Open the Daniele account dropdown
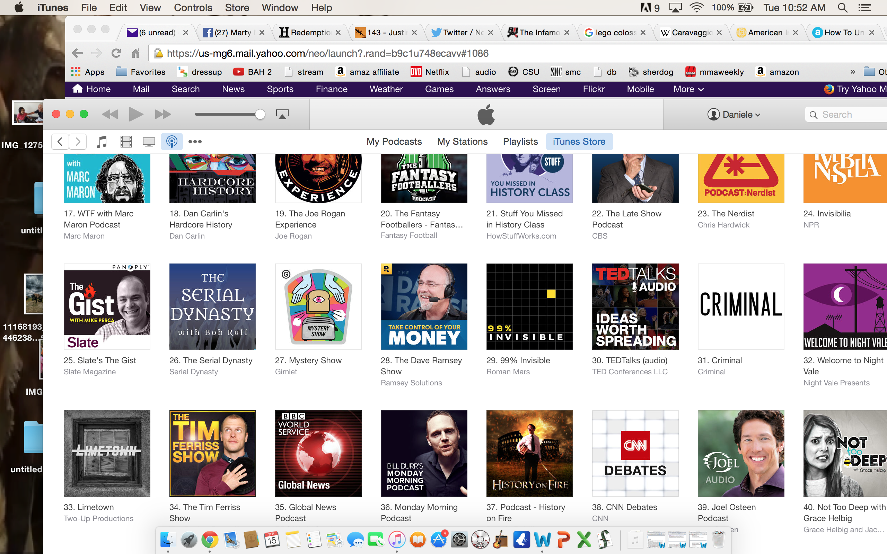The width and height of the screenshot is (887, 554). pos(734,115)
